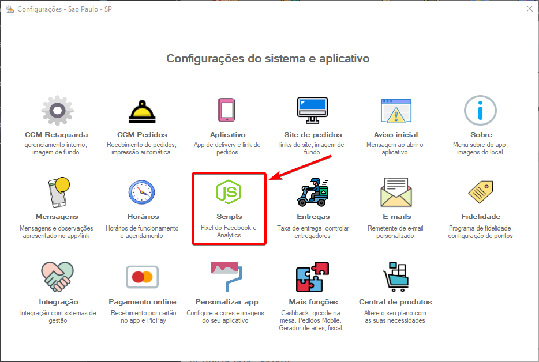Click the Entregas label

(x=313, y=217)
